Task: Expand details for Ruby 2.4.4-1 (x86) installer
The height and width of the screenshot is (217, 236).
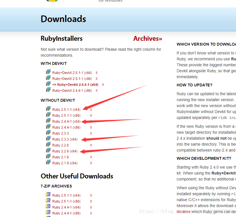Action: (x=91, y=127)
